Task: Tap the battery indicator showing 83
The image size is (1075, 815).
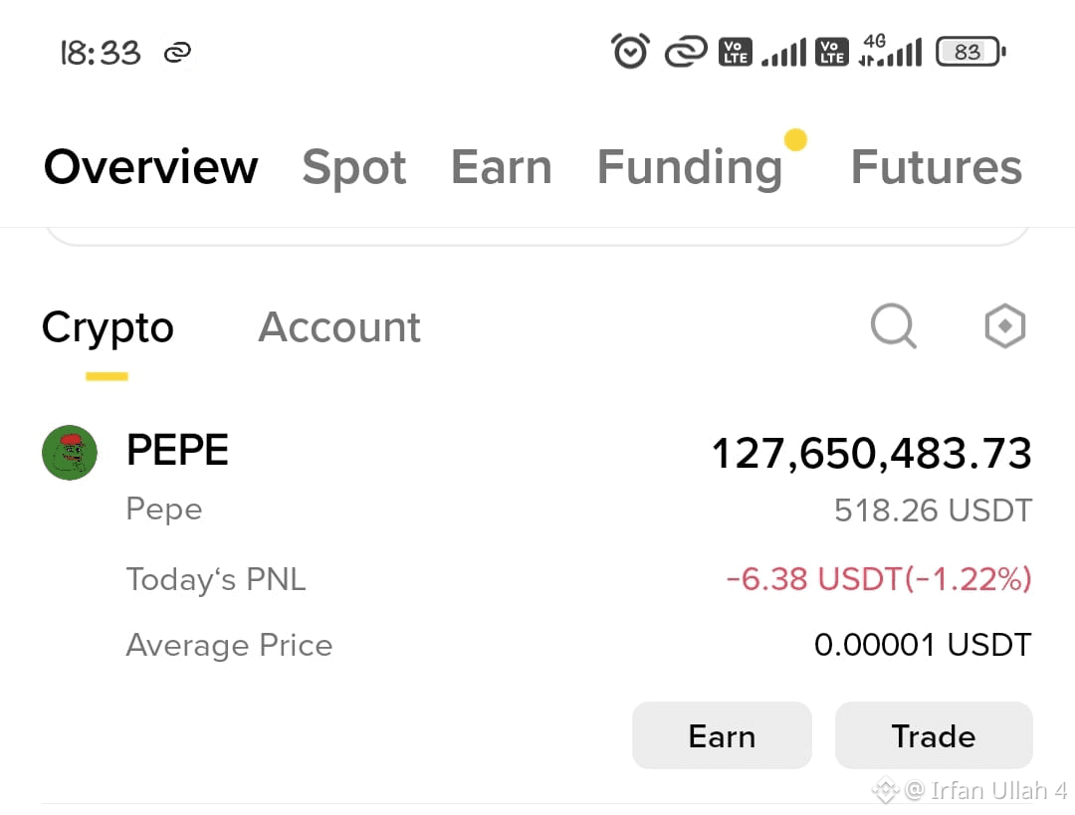Action: 970,52
